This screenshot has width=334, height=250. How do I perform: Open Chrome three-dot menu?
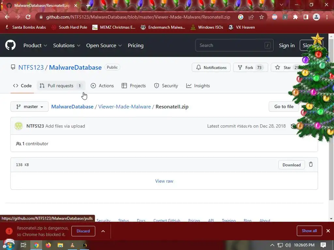[x=327, y=17]
